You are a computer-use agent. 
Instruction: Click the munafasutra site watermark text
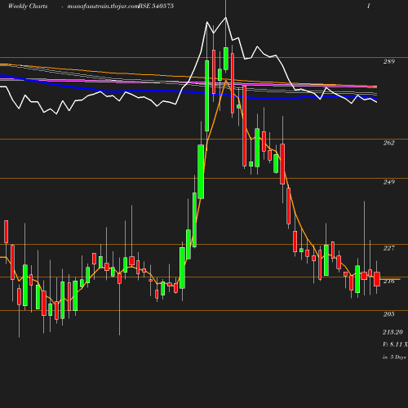103,7
